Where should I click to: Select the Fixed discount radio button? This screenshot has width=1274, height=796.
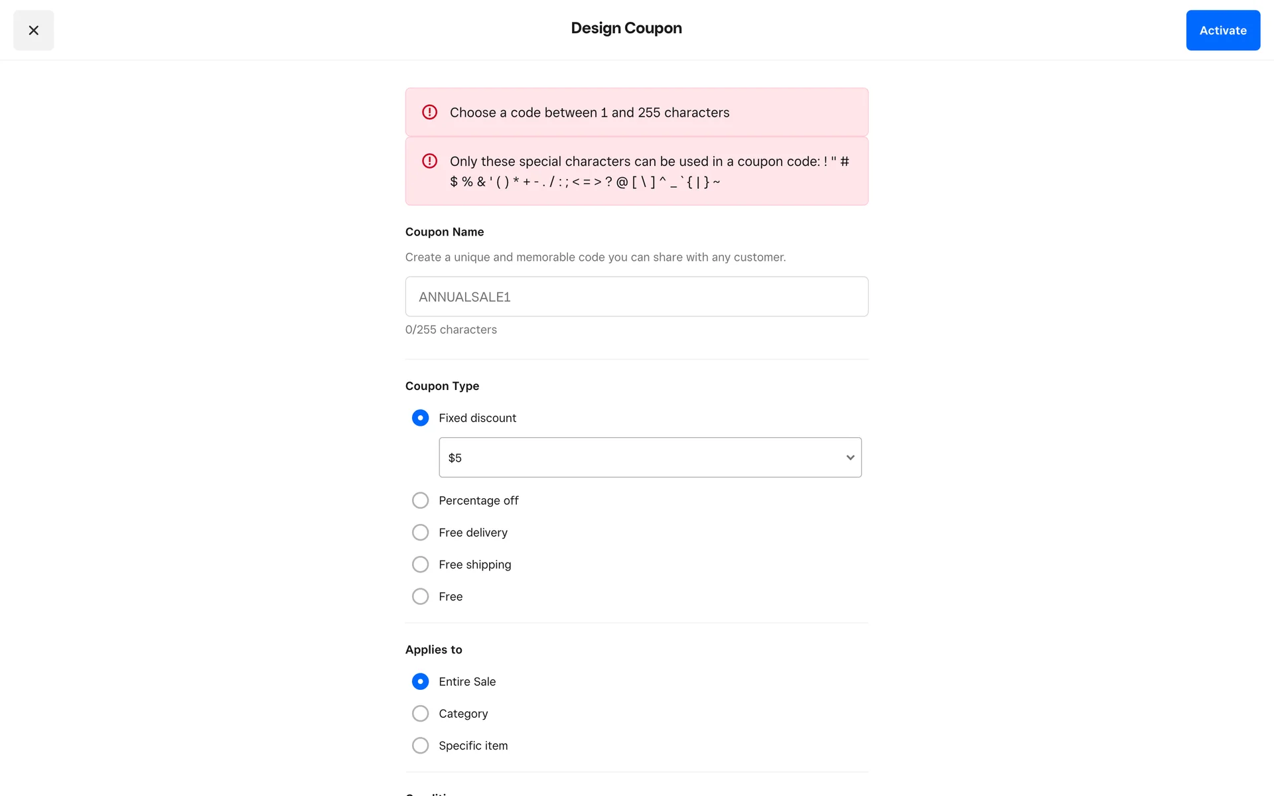click(x=420, y=418)
